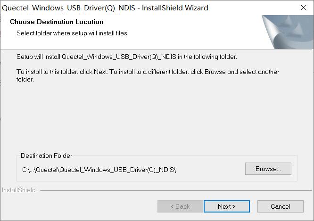Proceed with the Next > button
Screen dimensions: 314x221
pyautogui.click(x=226, y=206)
